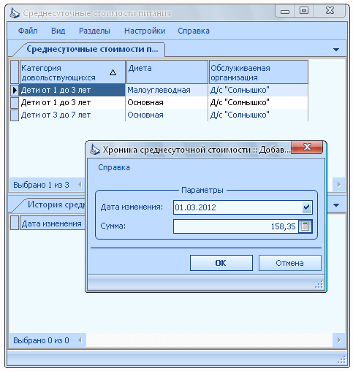Expand the tab list arrow of history panel

tap(336, 205)
